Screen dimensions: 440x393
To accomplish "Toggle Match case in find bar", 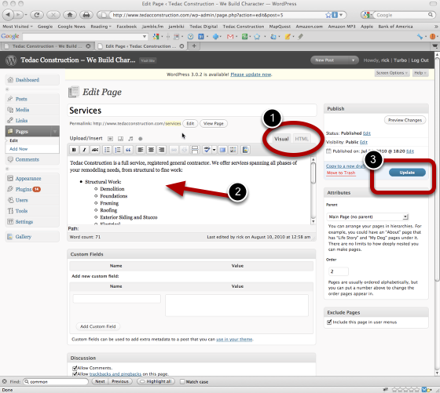I will tap(182, 381).
